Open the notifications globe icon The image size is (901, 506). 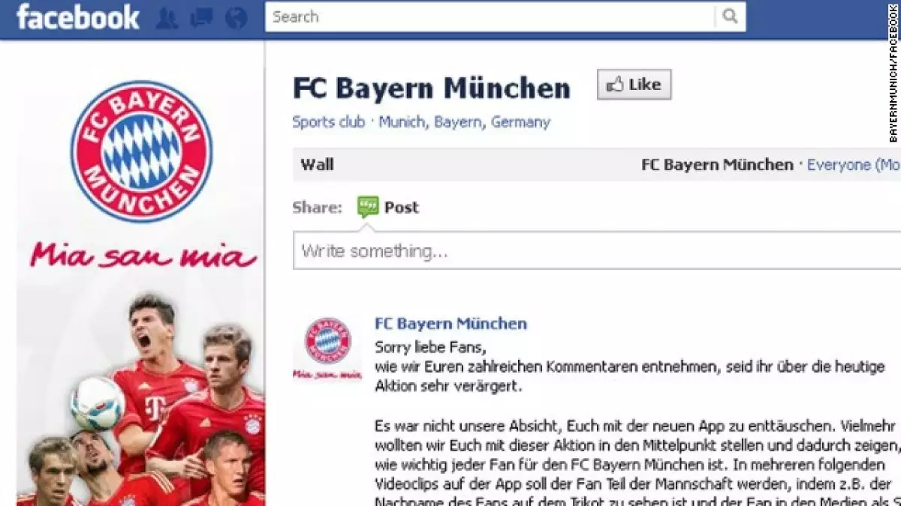236,18
